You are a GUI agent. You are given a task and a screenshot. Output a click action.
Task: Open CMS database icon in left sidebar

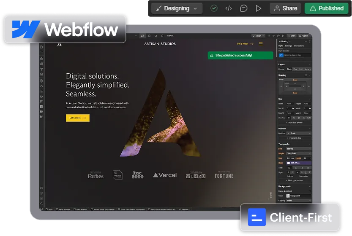[x=41, y=81]
